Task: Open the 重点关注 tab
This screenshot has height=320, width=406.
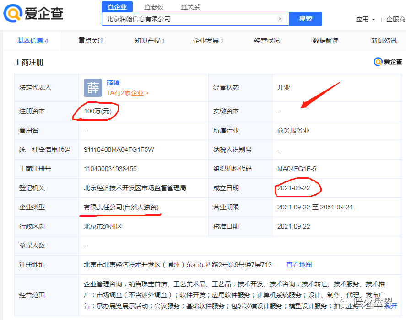Action: [x=91, y=41]
